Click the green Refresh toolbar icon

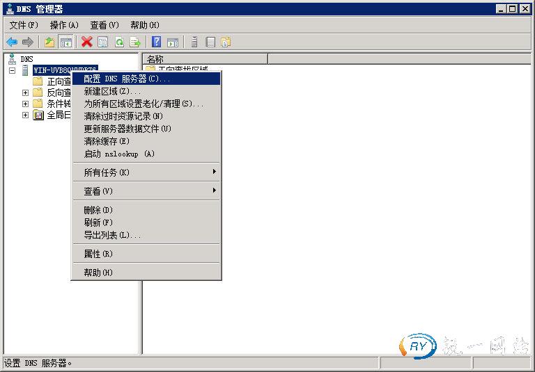(119, 42)
